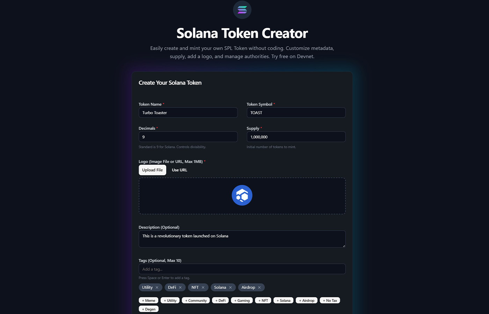Add the Community tag
The height and width of the screenshot is (314, 489).
[196, 300]
